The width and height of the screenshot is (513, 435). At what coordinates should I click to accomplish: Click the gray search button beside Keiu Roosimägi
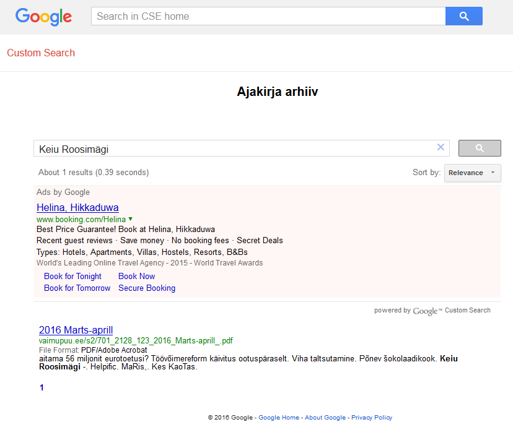click(480, 148)
